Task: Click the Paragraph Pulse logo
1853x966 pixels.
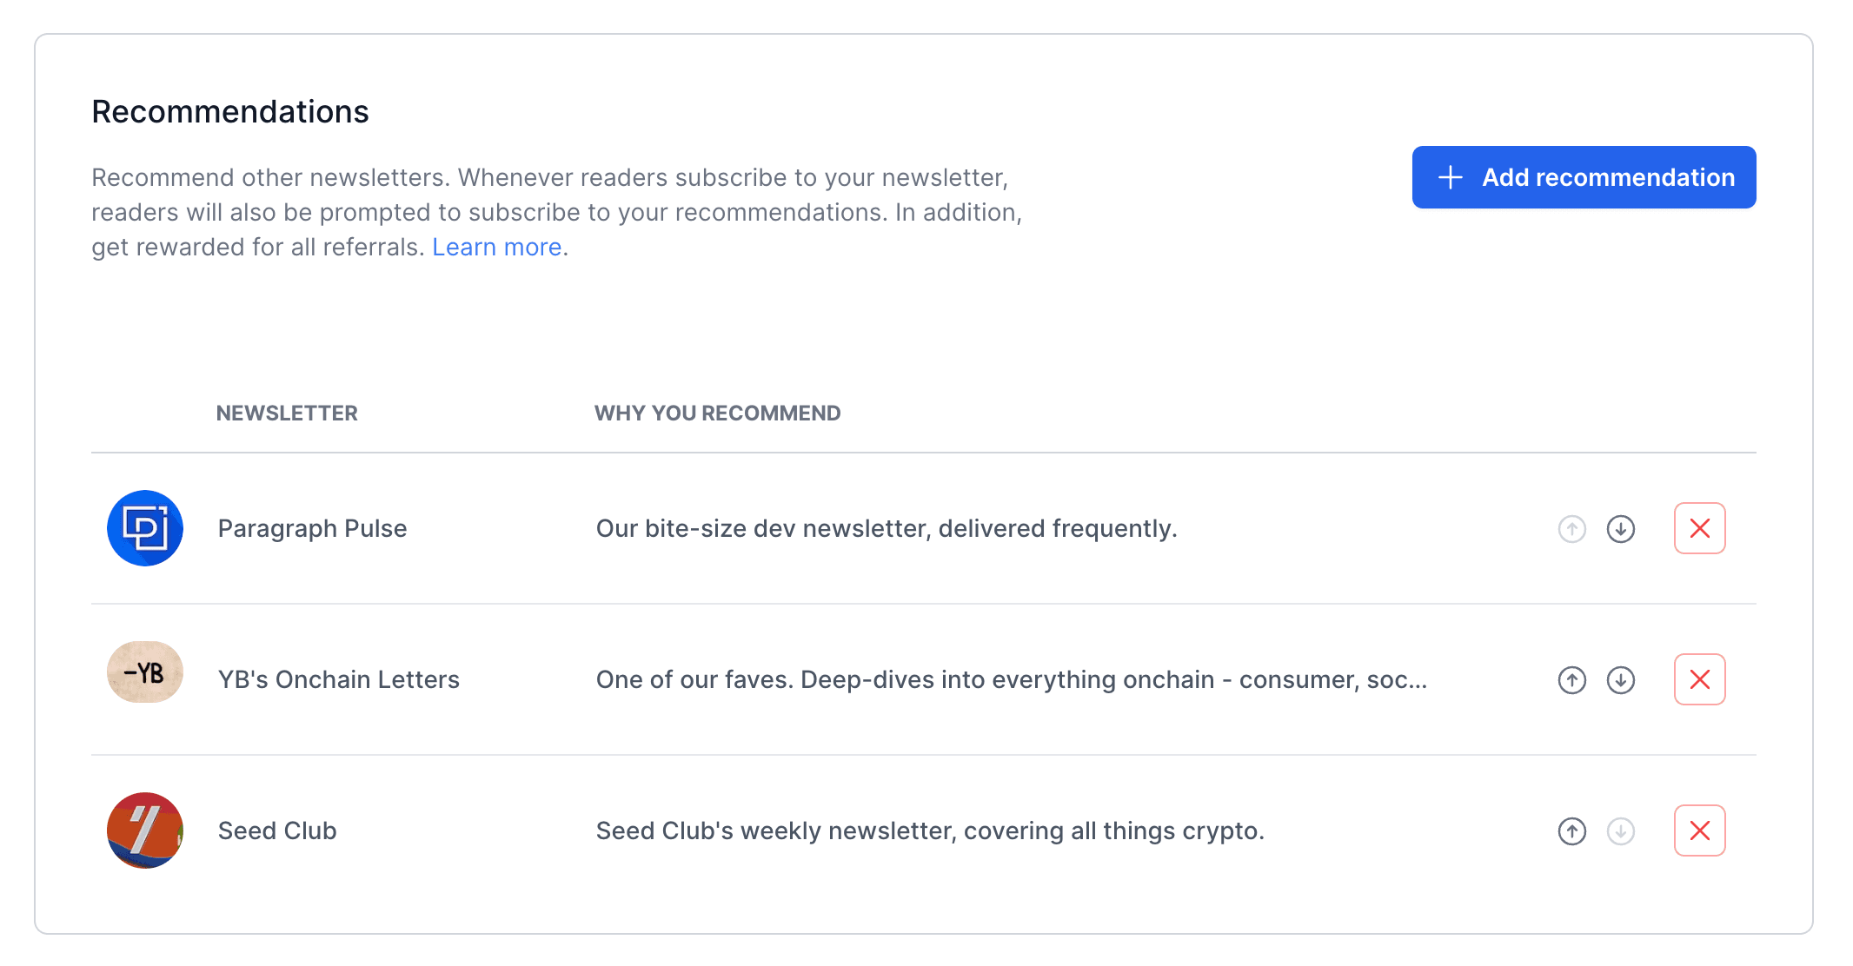Action: click(145, 528)
